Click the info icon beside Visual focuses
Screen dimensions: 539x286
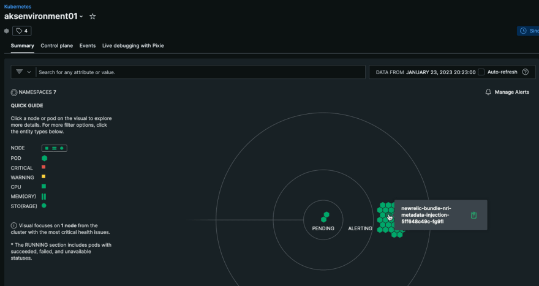pos(13,225)
